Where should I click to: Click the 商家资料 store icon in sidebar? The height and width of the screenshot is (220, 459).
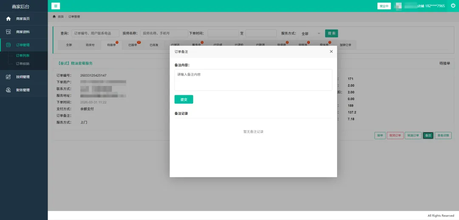click(8, 32)
